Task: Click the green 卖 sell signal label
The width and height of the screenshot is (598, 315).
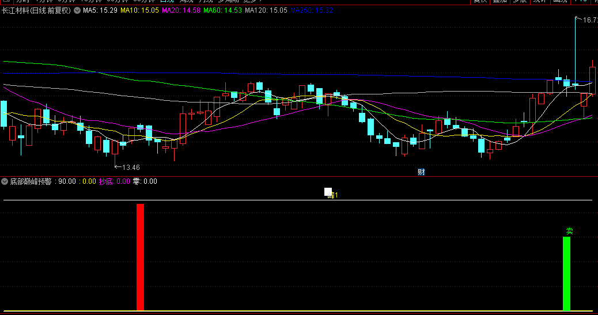Action: (x=569, y=231)
